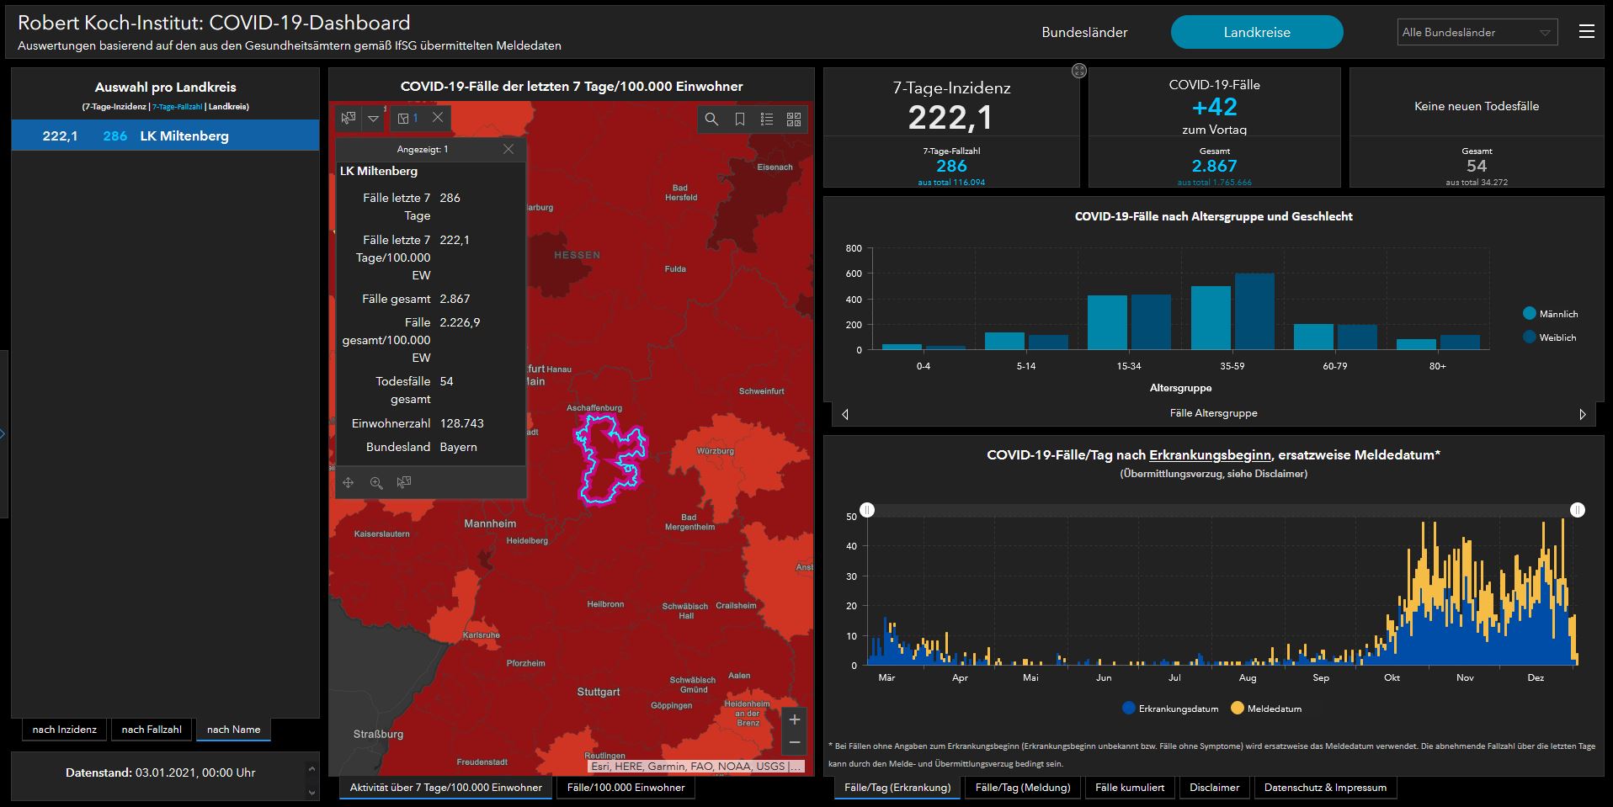This screenshot has width=1613, height=807.
Task: Switch to 'Fälle/100.000 Einwohner' map tab
Action: pyautogui.click(x=626, y=788)
